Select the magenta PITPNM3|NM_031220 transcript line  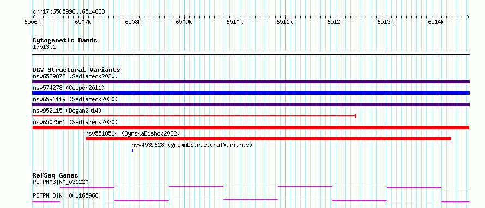click(x=251, y=187)
